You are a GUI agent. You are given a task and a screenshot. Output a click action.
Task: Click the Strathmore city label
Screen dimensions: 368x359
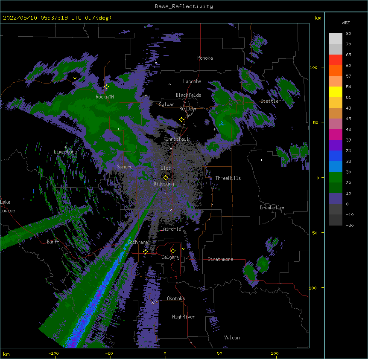[220, 259]
